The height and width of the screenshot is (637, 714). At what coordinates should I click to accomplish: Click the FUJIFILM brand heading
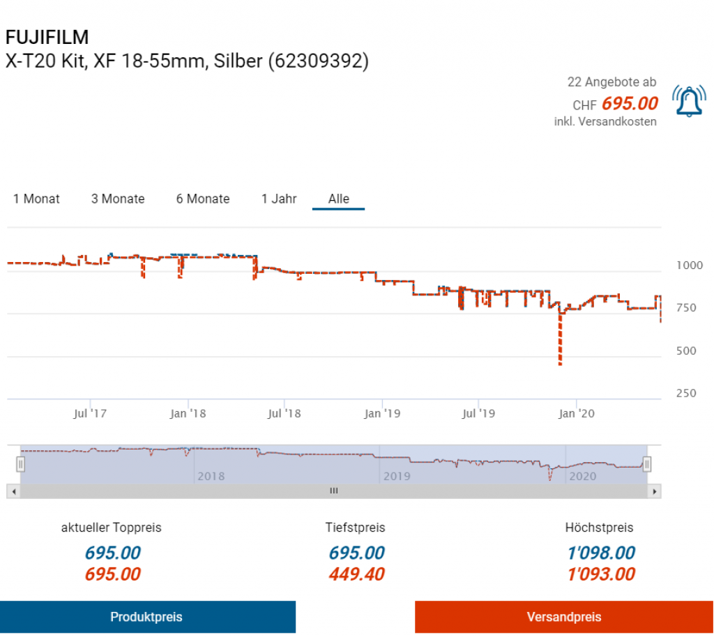[47, 38]
